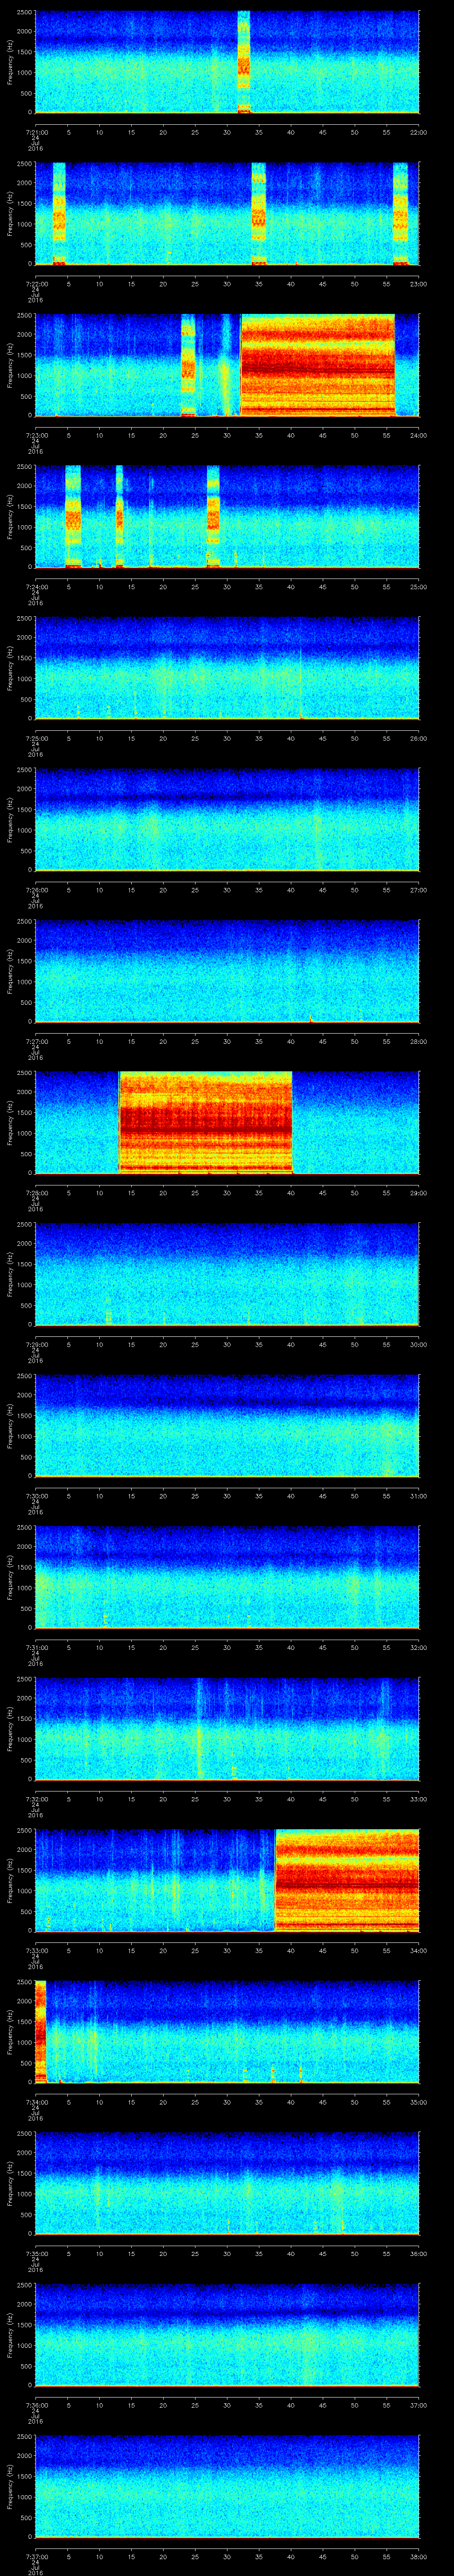Click the red burst in the 7:21:00 spectrogram
Screen dimensions: 454x2576
[243, 62]
